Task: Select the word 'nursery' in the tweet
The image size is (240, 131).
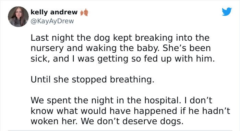Action: [x=47, y=49]
